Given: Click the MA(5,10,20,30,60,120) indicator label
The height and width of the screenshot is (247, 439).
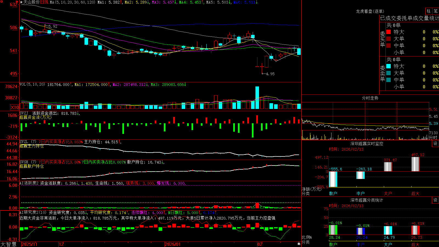Looking at the screenshot, I should (x=72, y=2).
